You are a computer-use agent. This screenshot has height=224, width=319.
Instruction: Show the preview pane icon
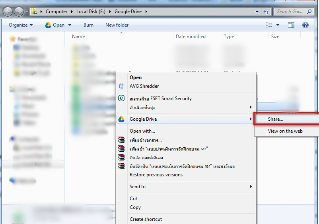pos(291,25)
